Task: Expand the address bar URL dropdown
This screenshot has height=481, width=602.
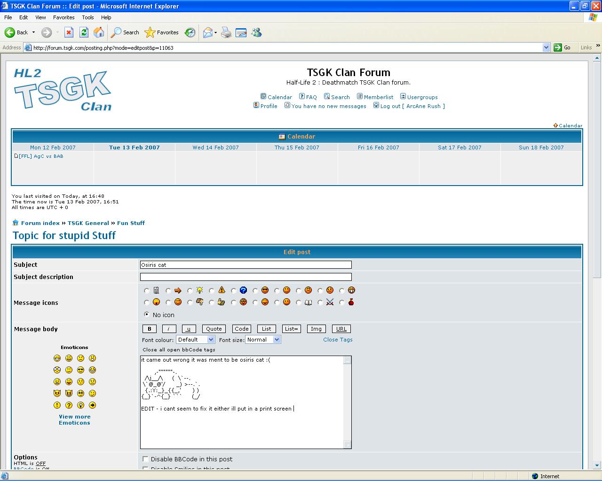Action: point(546,47)
